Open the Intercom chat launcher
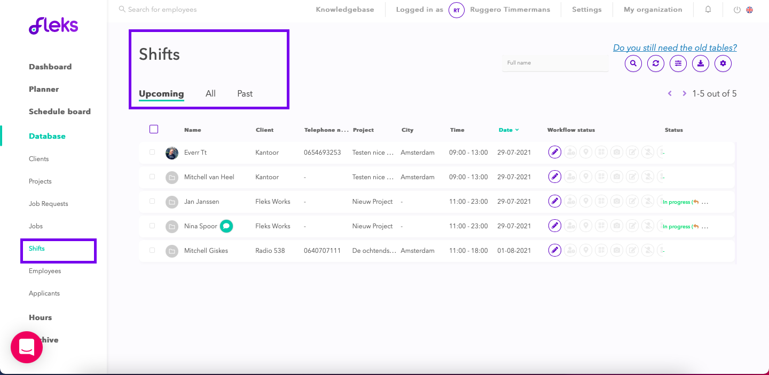This screenshot has height=375, width=769. point(27,347)
